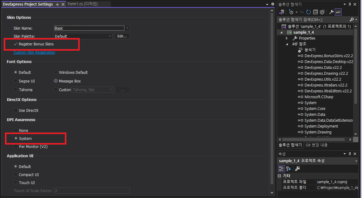Toggle the Preview Selected Items icon
The width and height of the screenshot is (362, 198).
[x=338, y=12]
